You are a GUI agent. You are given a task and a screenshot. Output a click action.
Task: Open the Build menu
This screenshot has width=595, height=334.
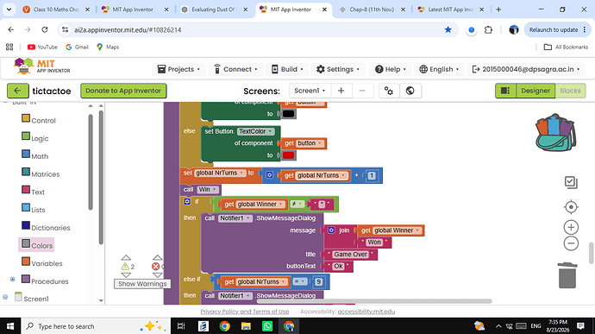[x=287, y=69]
